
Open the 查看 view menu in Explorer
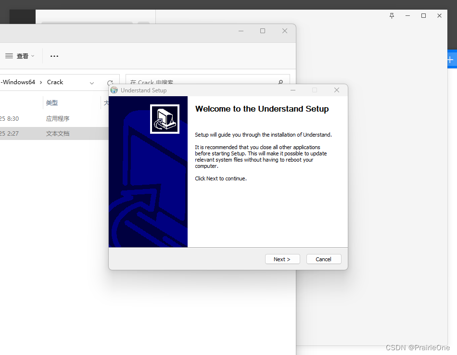20,56
